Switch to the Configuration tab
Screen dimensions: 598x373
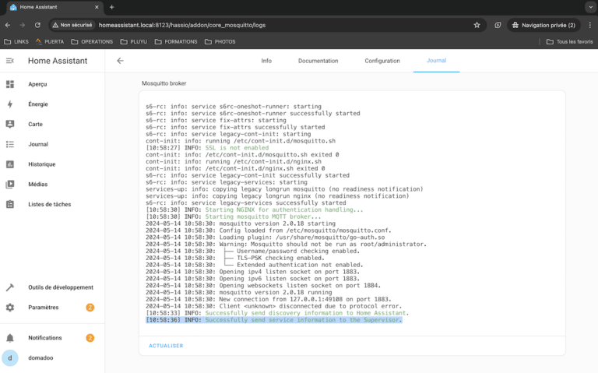382,61
